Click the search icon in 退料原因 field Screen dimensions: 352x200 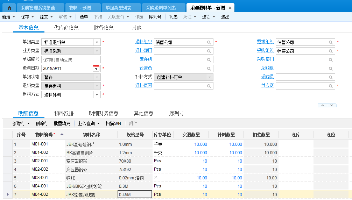pyautogui.click(x=209, y=86)
